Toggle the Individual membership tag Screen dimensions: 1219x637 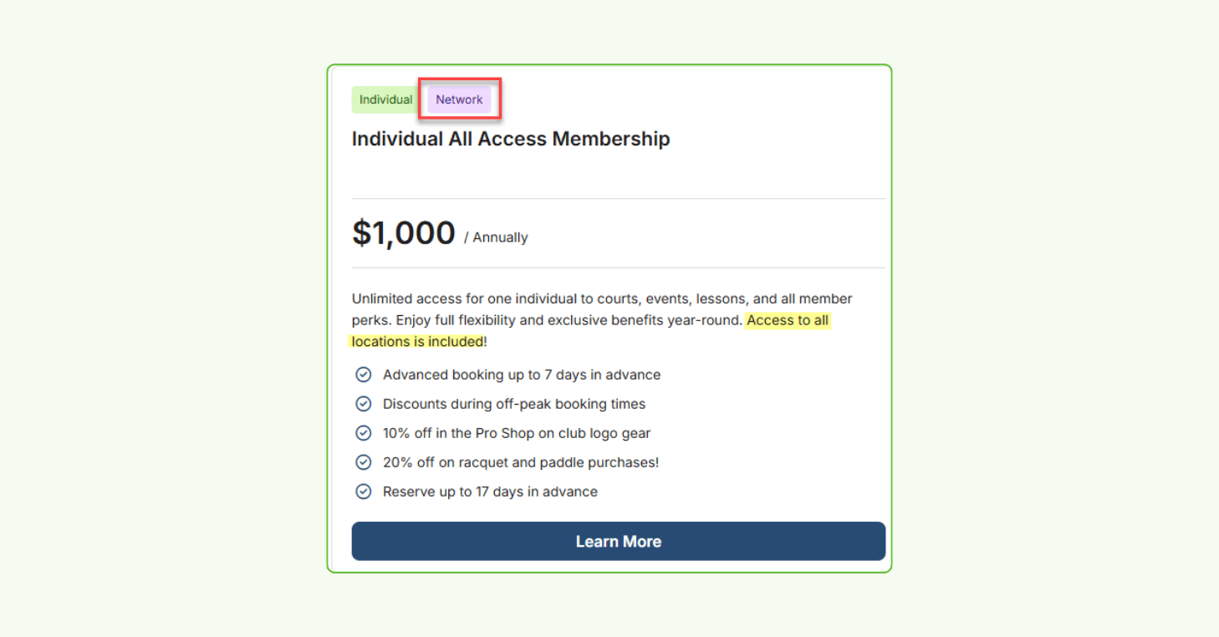[x=384, y=99]
